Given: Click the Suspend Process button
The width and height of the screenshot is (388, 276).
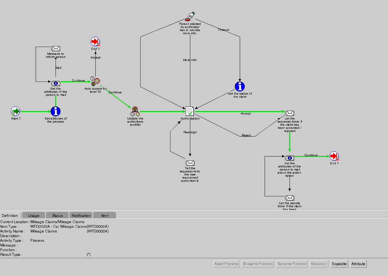Looking at the screenshot, I should 258,264.
